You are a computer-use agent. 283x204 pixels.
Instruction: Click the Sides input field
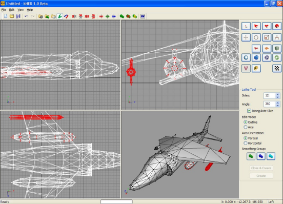pos(270,95)
